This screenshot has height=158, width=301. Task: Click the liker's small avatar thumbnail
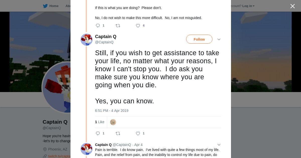[113, 122]
